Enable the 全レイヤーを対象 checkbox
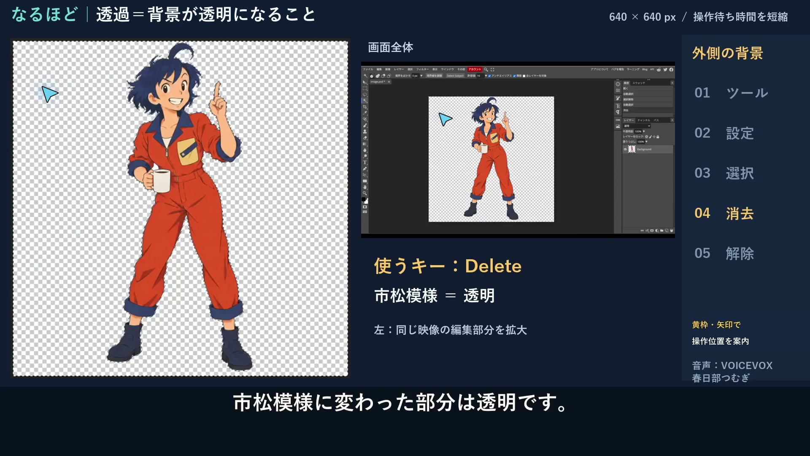The width and height of the screenshot is (810, 456). (524, 76)
